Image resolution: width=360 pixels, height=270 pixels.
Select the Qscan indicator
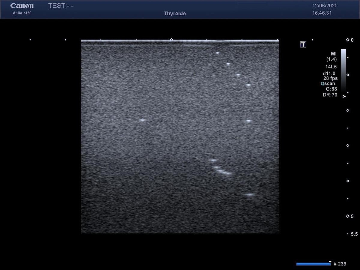(x=328, y=84)
